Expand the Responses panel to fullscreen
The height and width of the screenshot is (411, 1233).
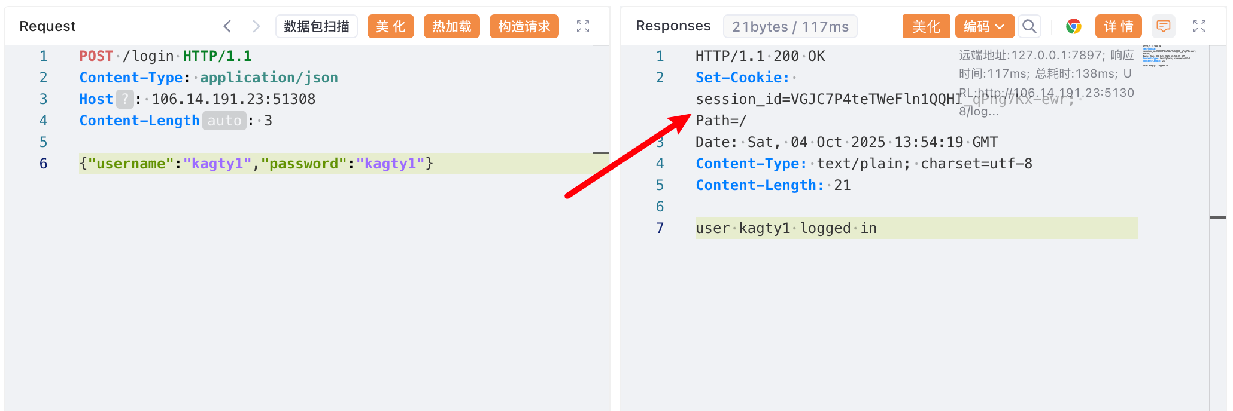1199,26
